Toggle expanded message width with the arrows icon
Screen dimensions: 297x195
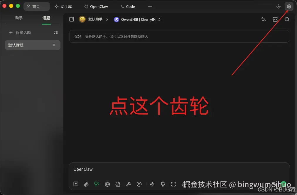275,19
